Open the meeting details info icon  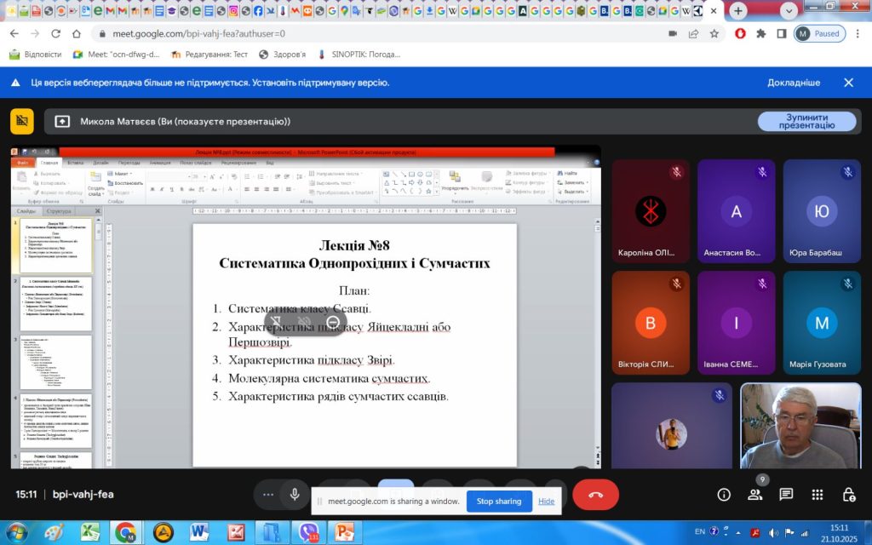click(724, 495)
